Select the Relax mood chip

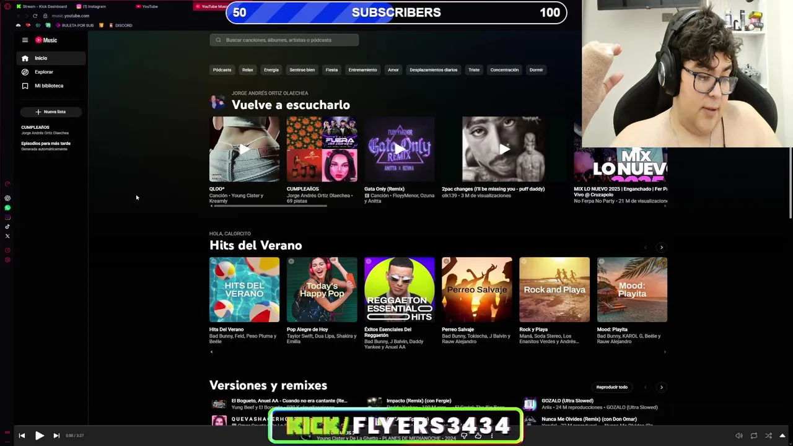247,70
